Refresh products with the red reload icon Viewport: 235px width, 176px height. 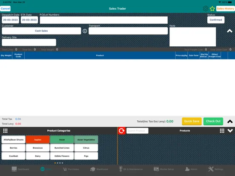(122, 131)
